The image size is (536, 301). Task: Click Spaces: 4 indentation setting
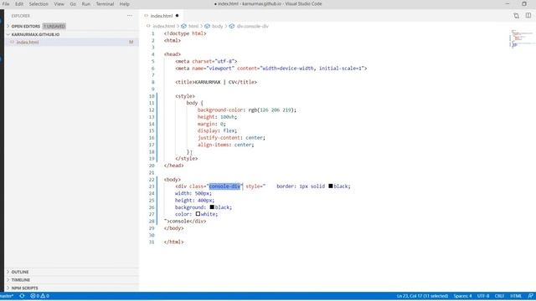coord(462,296)
